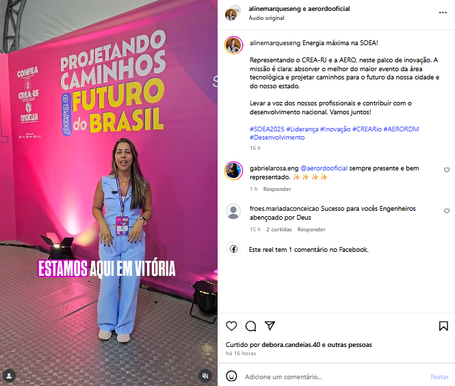Image resolution: width=455 pixels, height=386 pixels.
Task: Save the post with bookmark icon
Action: [x=443, y=326]
